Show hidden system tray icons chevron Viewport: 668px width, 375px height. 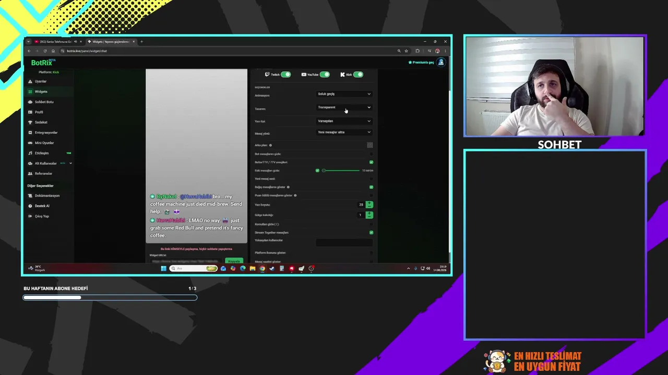pos(408,269)
